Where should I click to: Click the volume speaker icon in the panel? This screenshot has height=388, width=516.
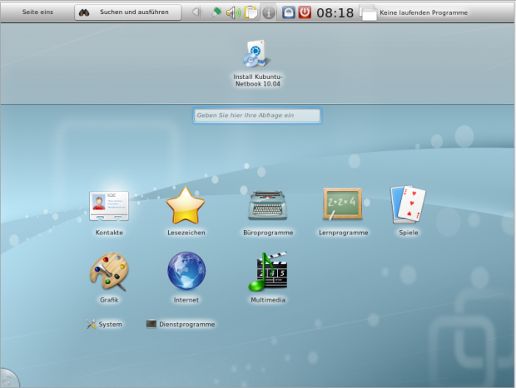click(233, 12)
